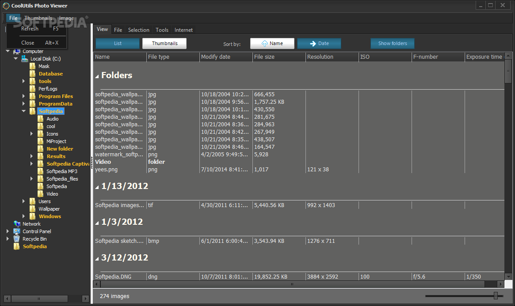
Task: Expand the Users folder
Action: coord(23,201)
